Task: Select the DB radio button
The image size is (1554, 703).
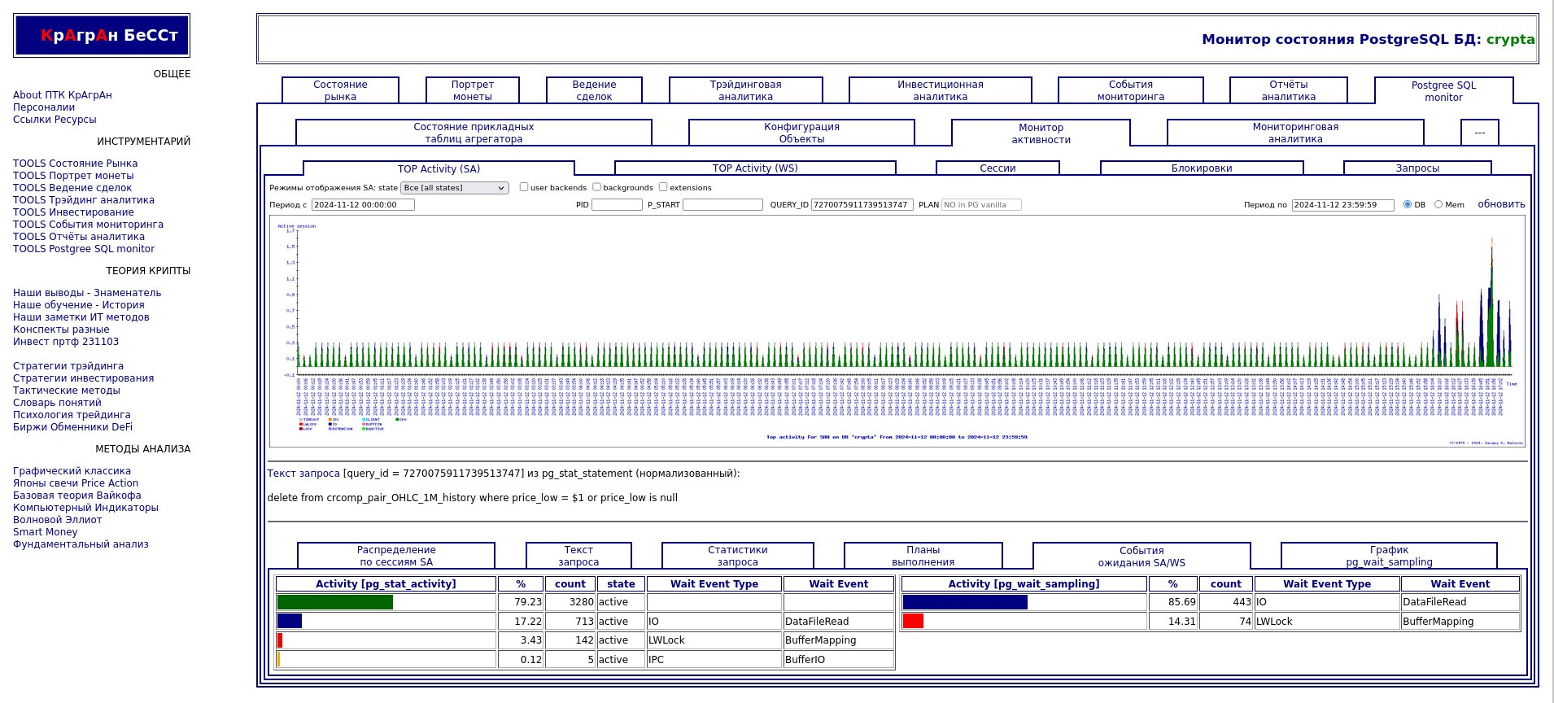Action: tap(1408, 205)
